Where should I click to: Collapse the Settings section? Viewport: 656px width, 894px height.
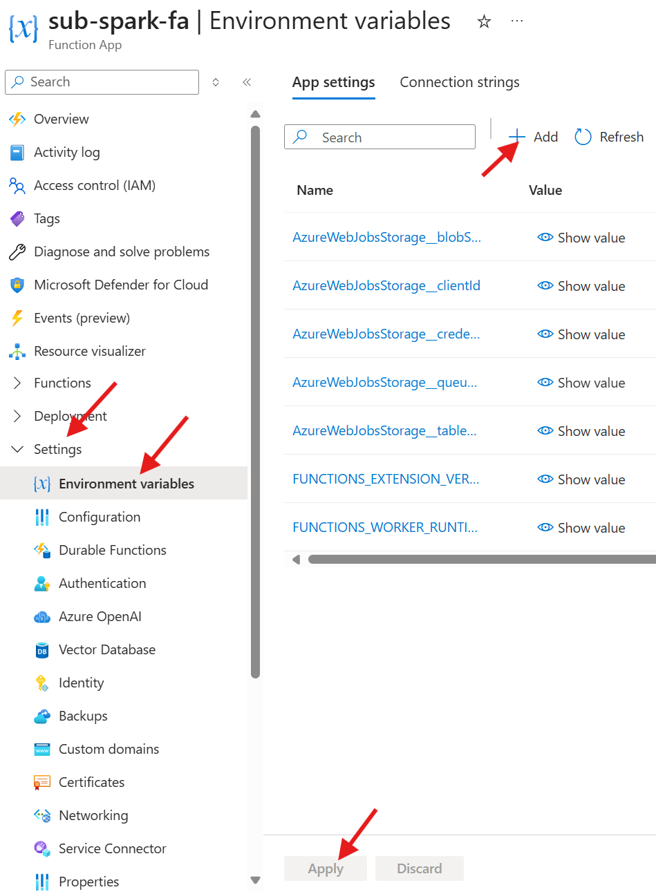[18, 449]
